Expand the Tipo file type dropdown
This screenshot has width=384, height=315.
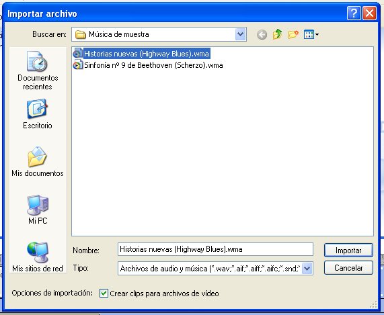(307, 269)
